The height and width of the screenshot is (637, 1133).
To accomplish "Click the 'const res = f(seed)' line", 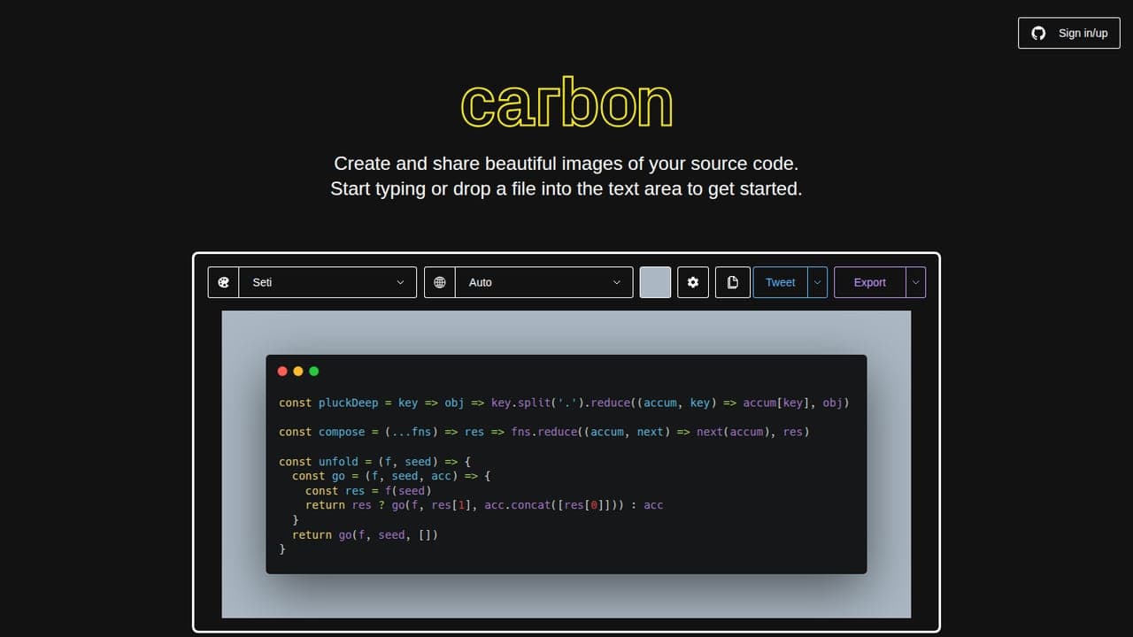I will (x=368, y=490).
